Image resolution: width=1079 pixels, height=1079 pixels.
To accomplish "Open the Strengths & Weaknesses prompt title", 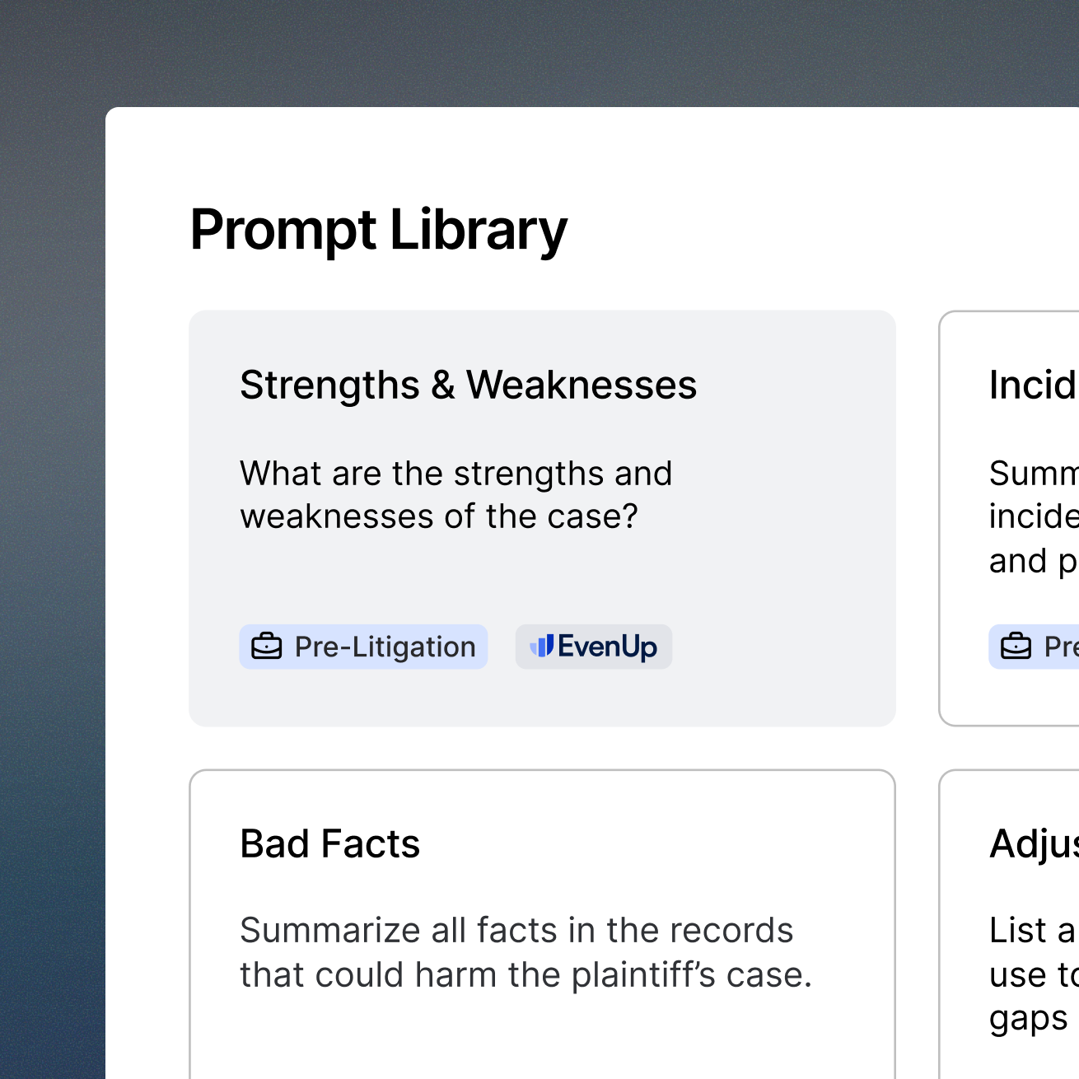I will point(468,385).
